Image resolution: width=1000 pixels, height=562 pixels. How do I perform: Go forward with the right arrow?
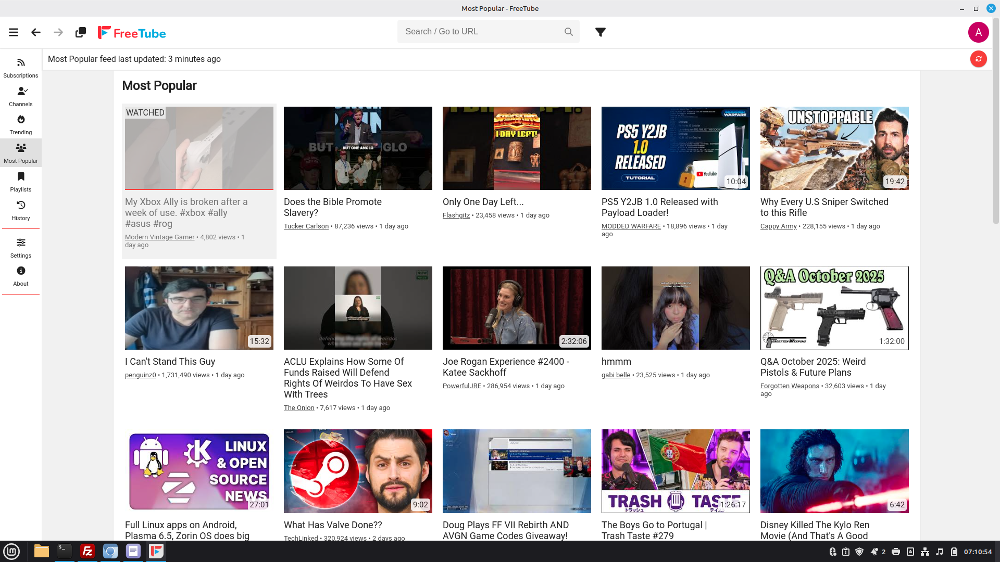click(58, 32)
